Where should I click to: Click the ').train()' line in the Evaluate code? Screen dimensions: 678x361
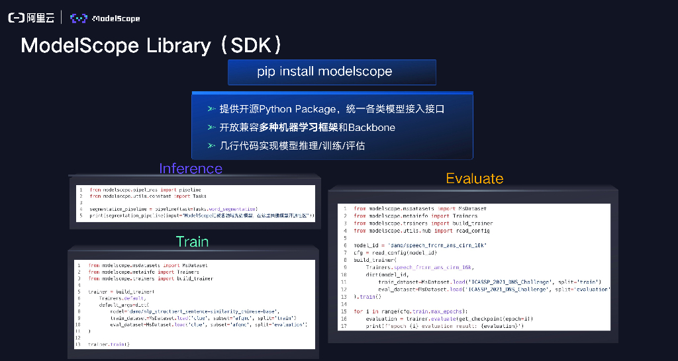[x=367, y=297]
